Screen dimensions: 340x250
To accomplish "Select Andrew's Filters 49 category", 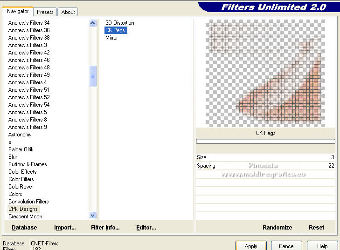I will [x=29, y=75].
